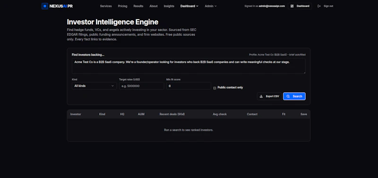
Task: Click the Sign out link
Action: [x=326, y=6]
